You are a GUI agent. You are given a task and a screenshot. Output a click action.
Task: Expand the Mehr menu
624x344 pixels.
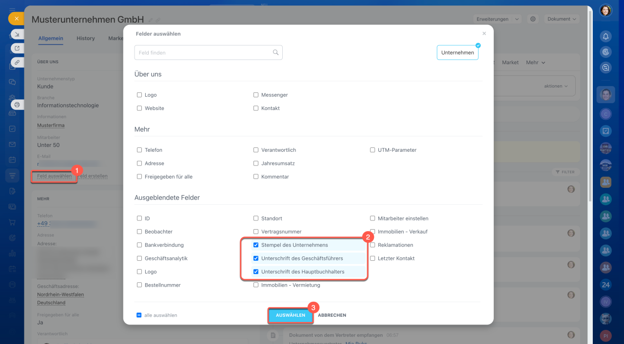coord(535,62)
